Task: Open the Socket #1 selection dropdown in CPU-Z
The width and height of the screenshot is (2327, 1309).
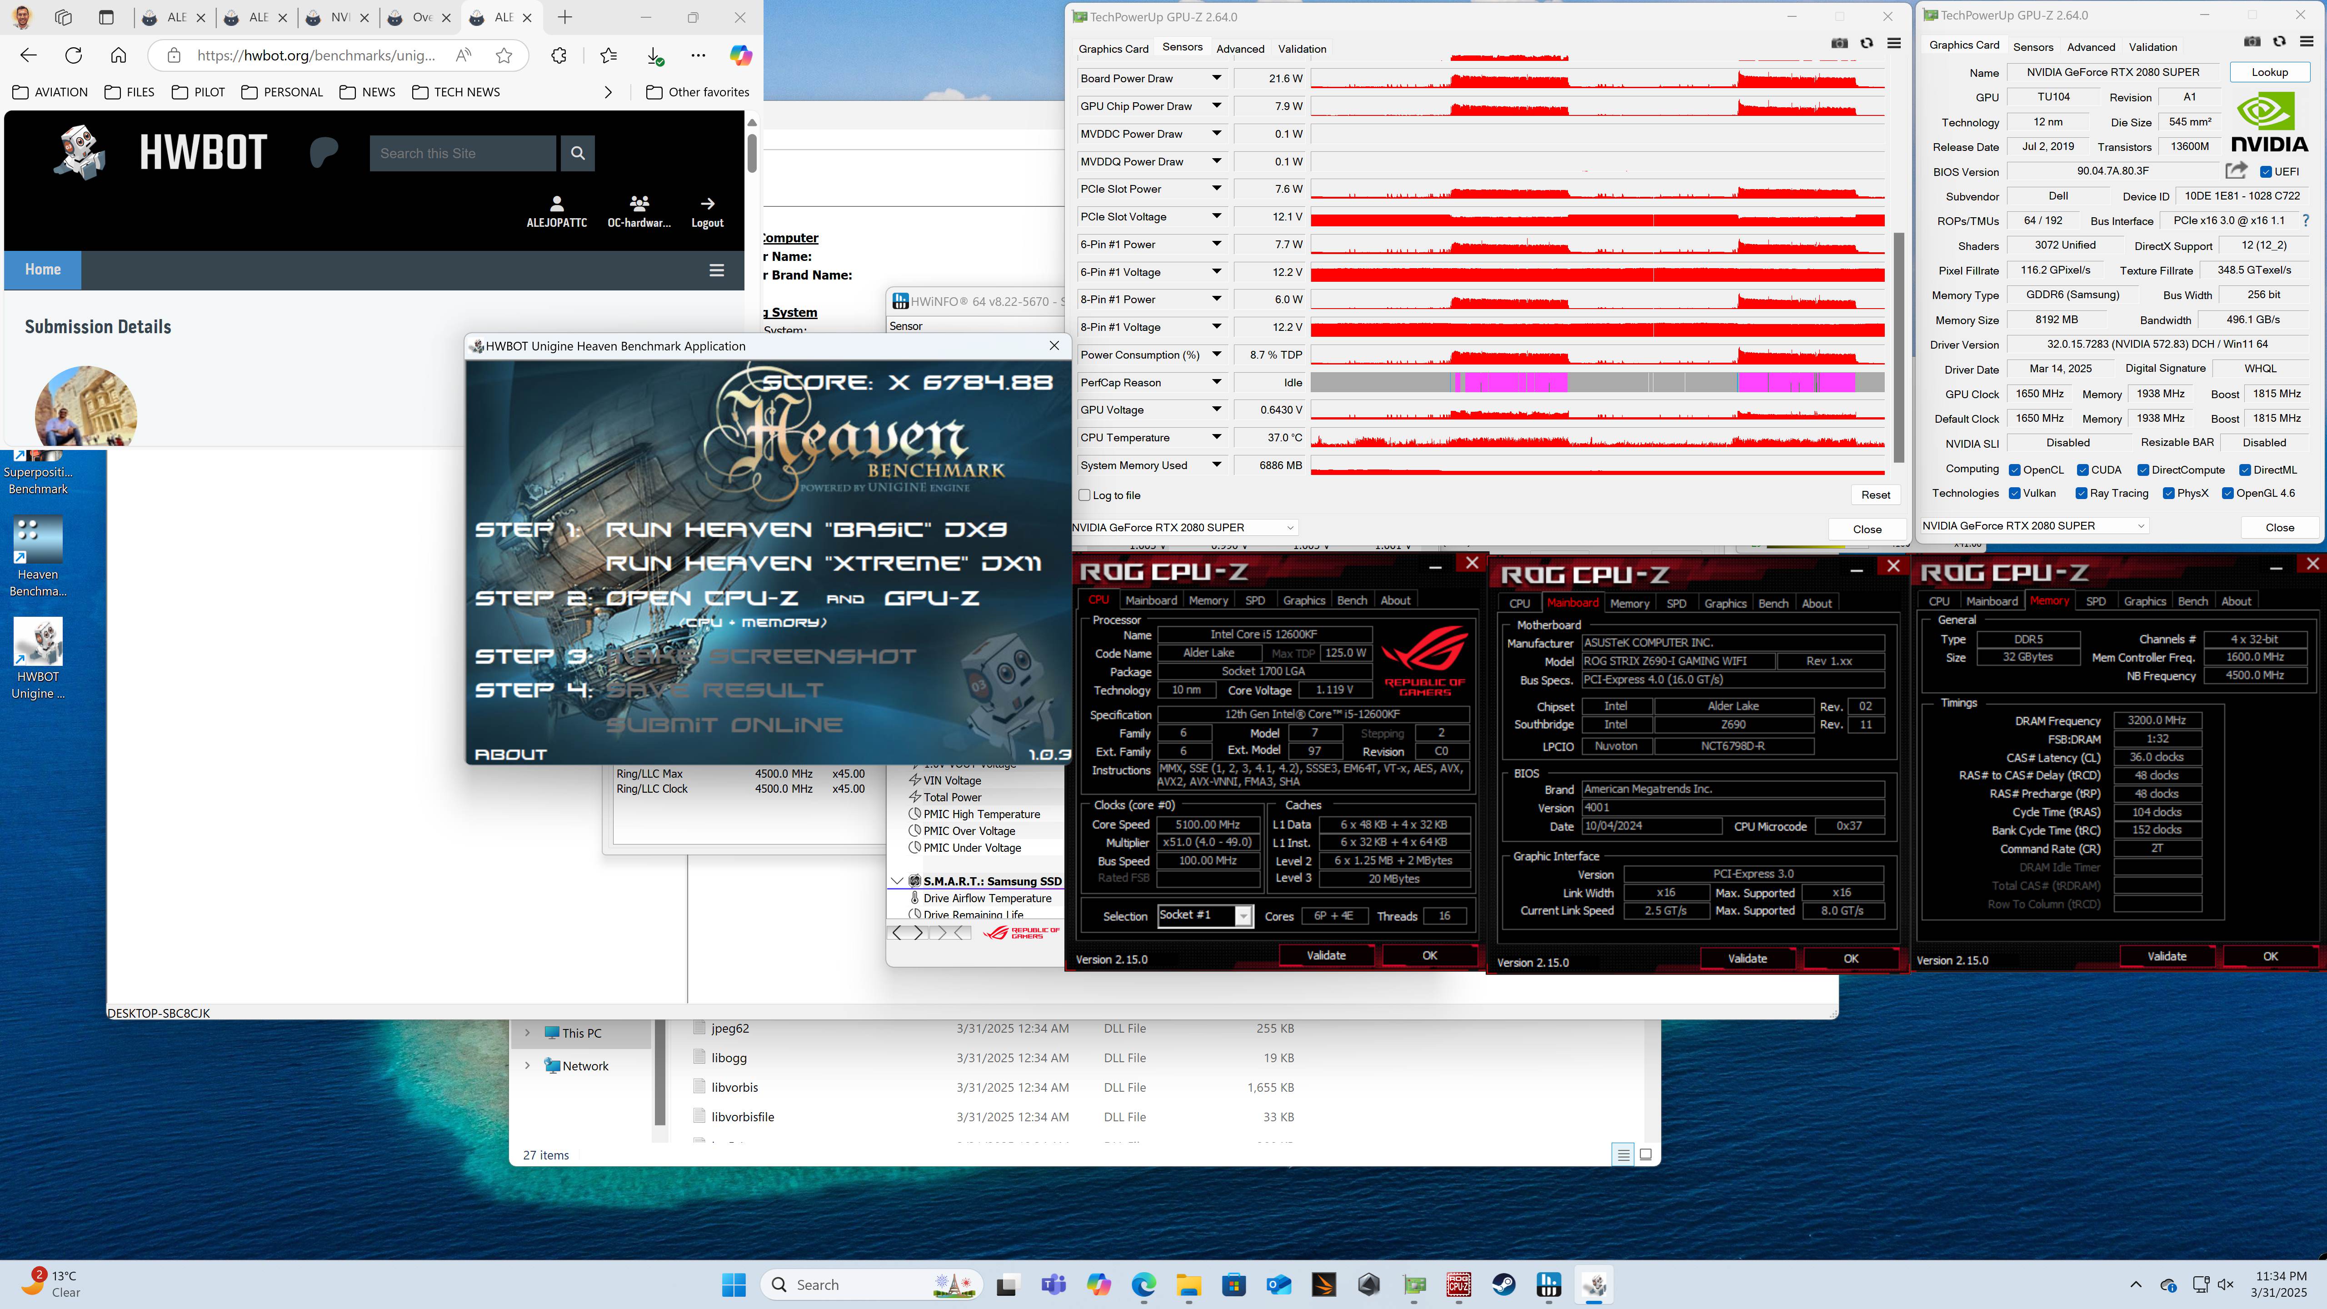Action: tap(1244, 916)
